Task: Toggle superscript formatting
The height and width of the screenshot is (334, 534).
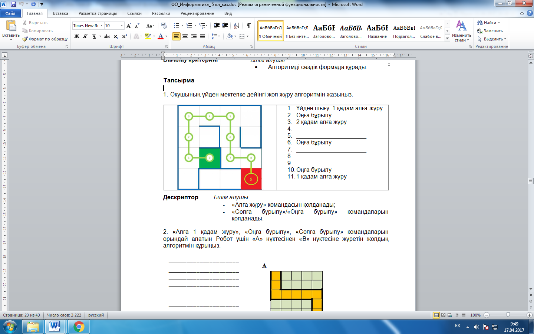Action: [x=125, y=36]
